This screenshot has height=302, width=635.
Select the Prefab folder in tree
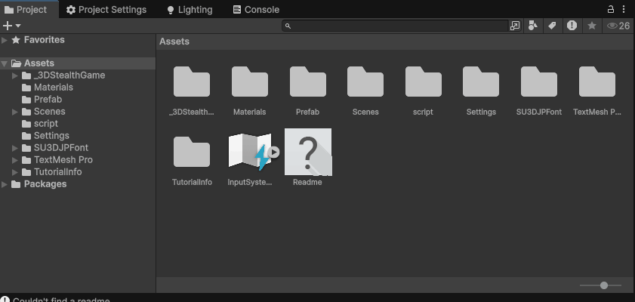(48, 100)
